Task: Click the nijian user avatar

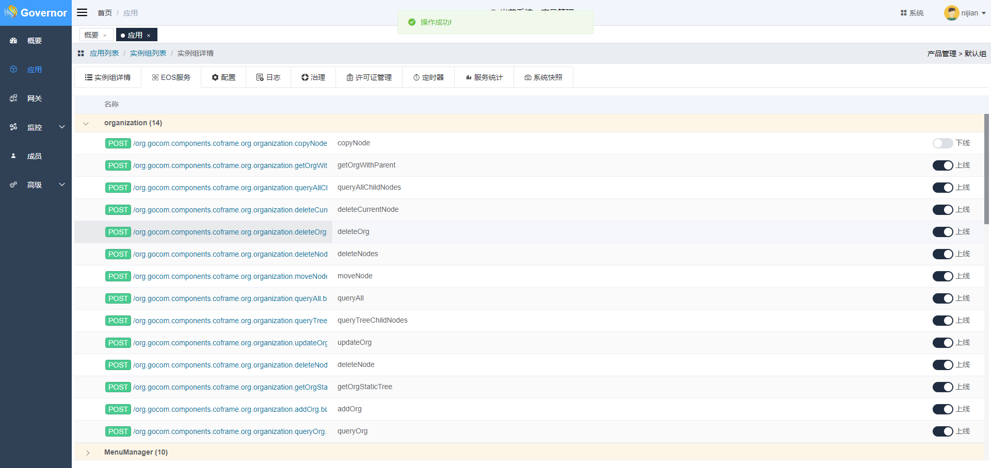Action: tap(951, 13)
